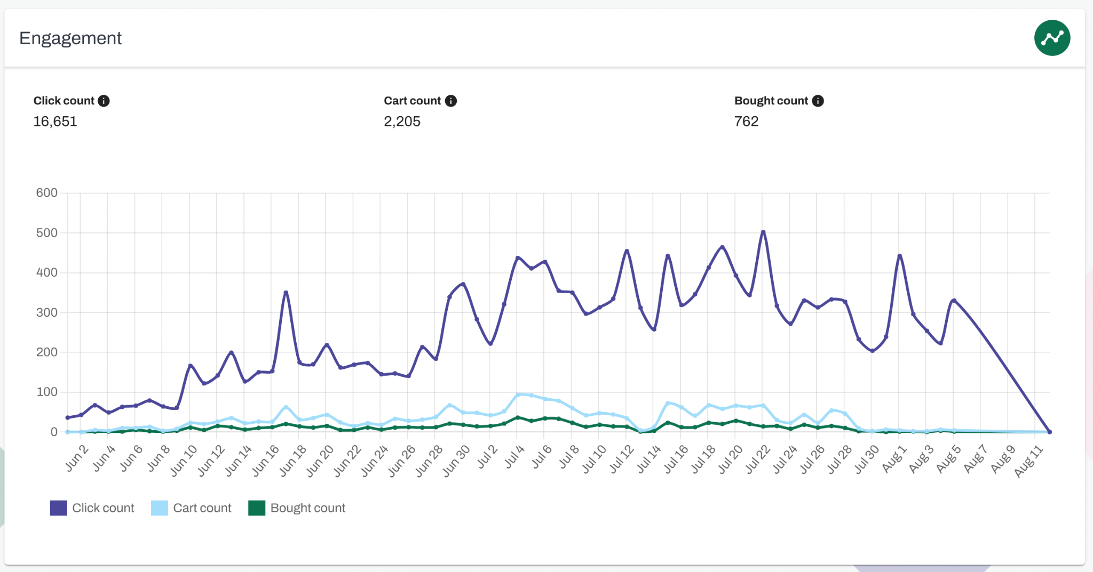Viewport: 1093px width, 572px height.
Task: Select the highest Click count peak near Jul 22
Action: [763, 232]
